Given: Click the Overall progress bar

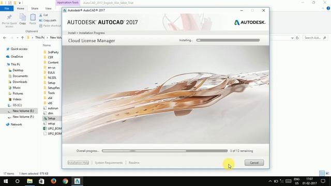Looking at the screenshot, I should coord(164,151).
